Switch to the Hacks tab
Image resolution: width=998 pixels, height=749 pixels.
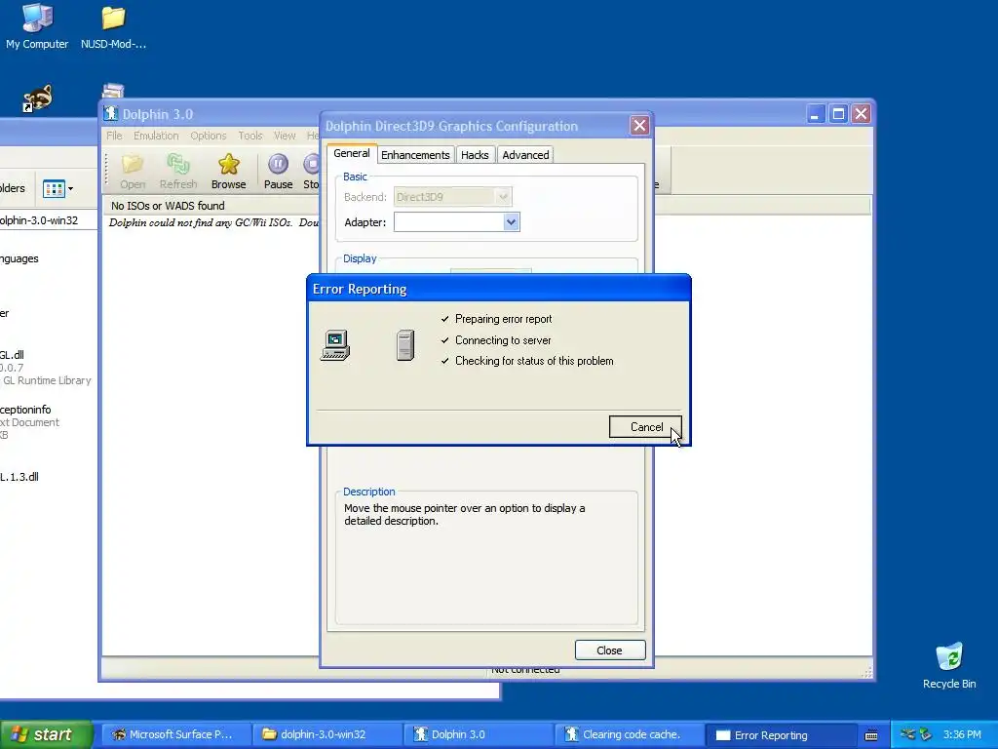tap(475, 155)
